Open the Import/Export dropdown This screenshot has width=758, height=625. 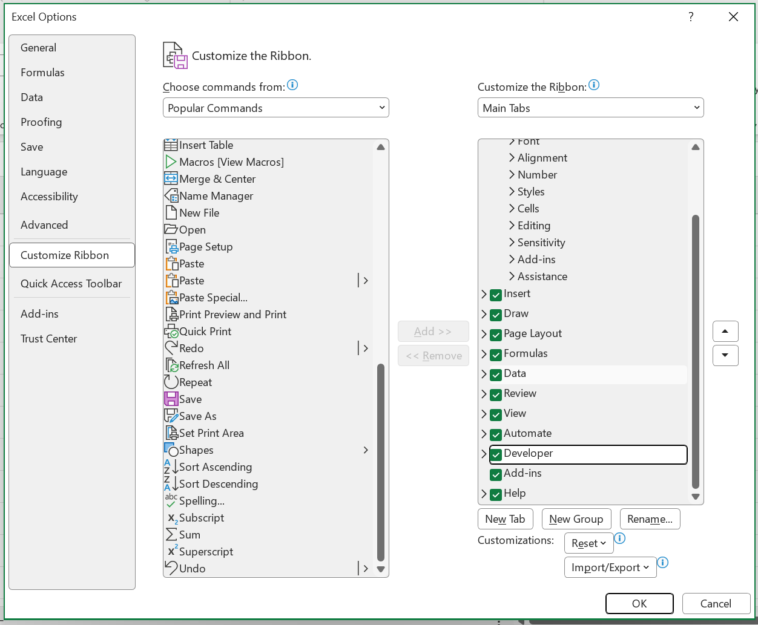[610, 568]
